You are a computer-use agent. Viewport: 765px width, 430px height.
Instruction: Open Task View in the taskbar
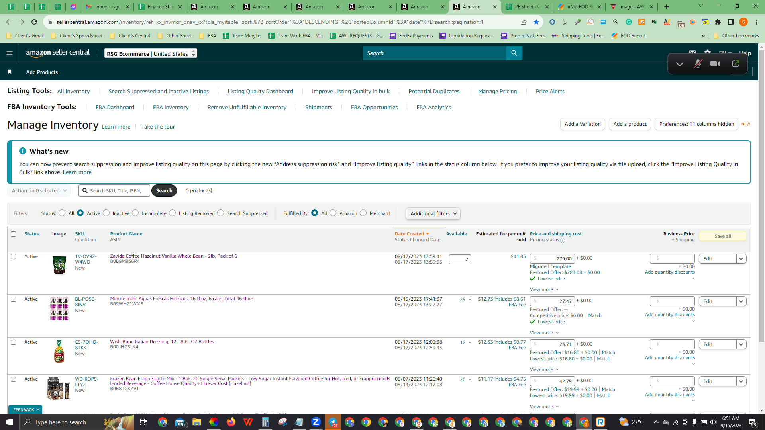click(143, 422)
